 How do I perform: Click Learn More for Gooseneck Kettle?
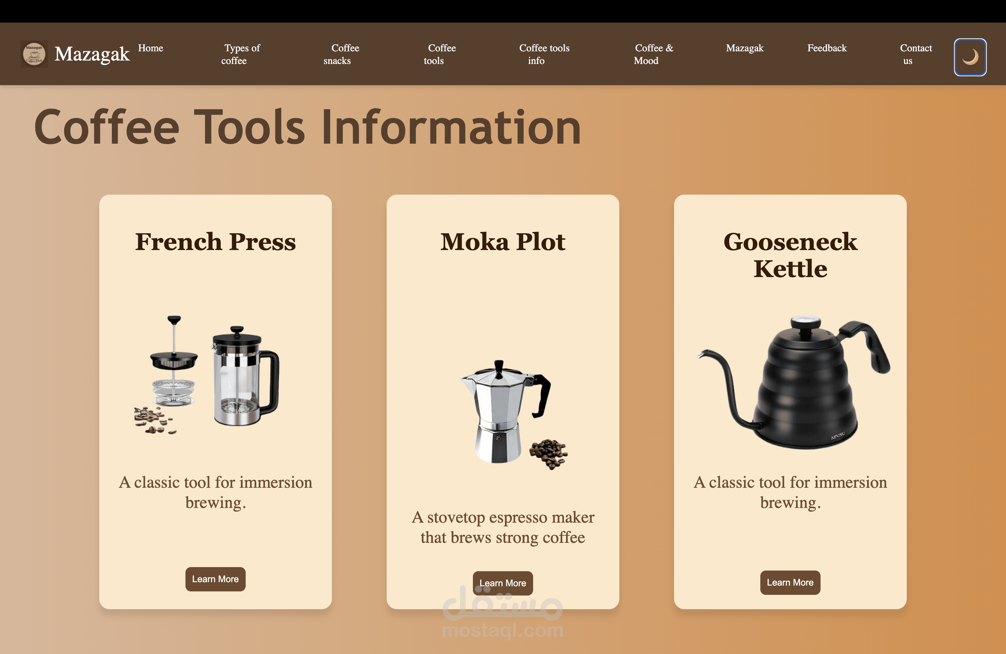coord(790,582)
